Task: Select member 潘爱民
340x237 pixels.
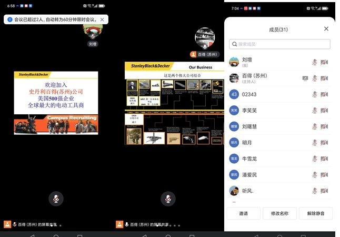Action: tap(279, 174)
